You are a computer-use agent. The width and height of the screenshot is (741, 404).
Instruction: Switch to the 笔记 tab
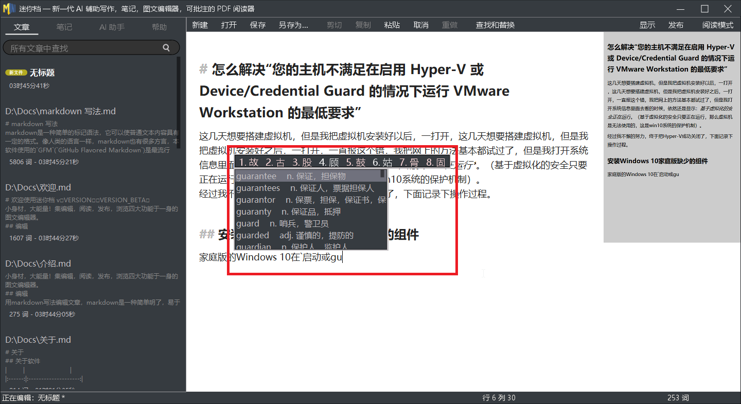tap(64, 27)
